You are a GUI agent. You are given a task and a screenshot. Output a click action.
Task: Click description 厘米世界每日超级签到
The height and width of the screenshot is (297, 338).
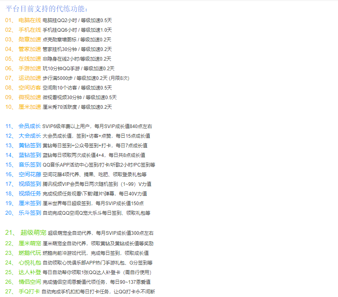pyautogui.click(x=93, y=203)
